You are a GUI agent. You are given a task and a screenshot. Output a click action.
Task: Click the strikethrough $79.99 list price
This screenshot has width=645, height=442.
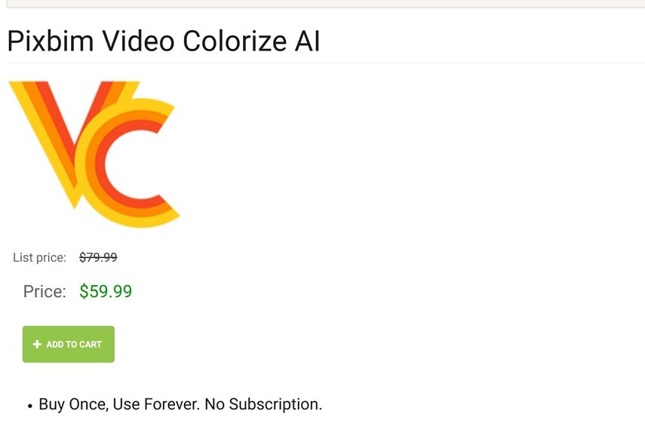tap(99, 257)
